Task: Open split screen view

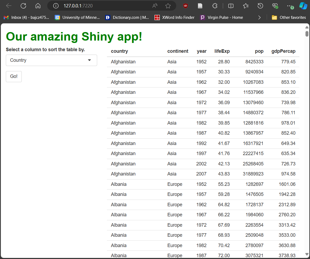Action: coord(231,6)
